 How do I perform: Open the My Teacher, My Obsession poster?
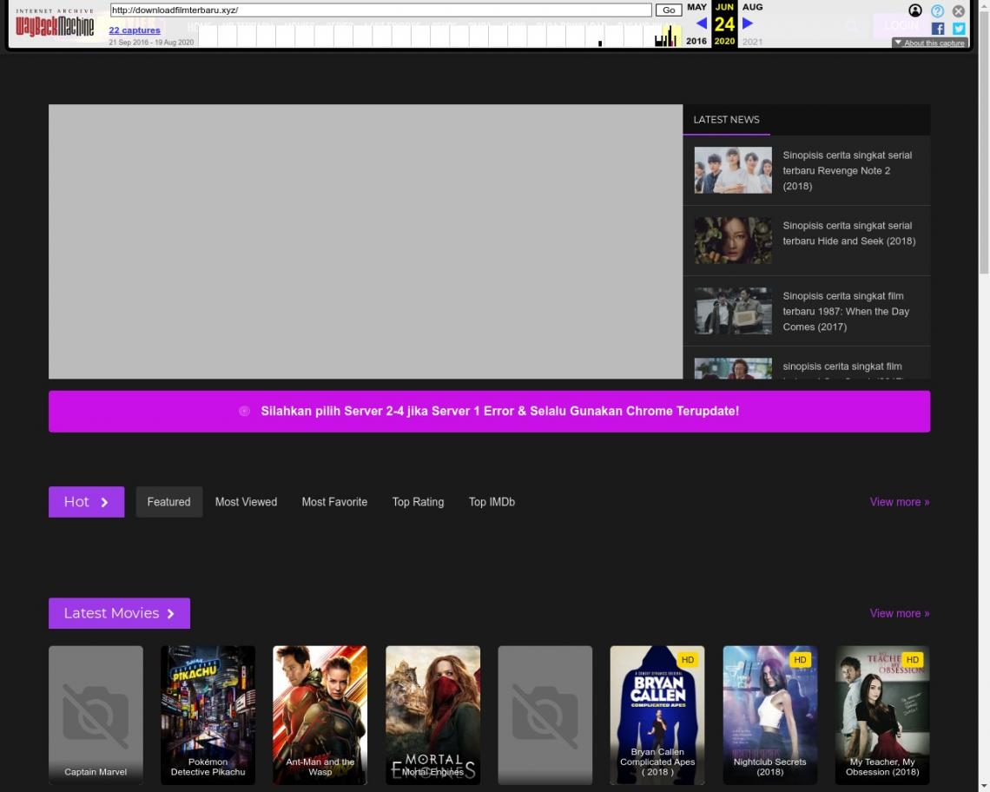click(x=882, y=715)
